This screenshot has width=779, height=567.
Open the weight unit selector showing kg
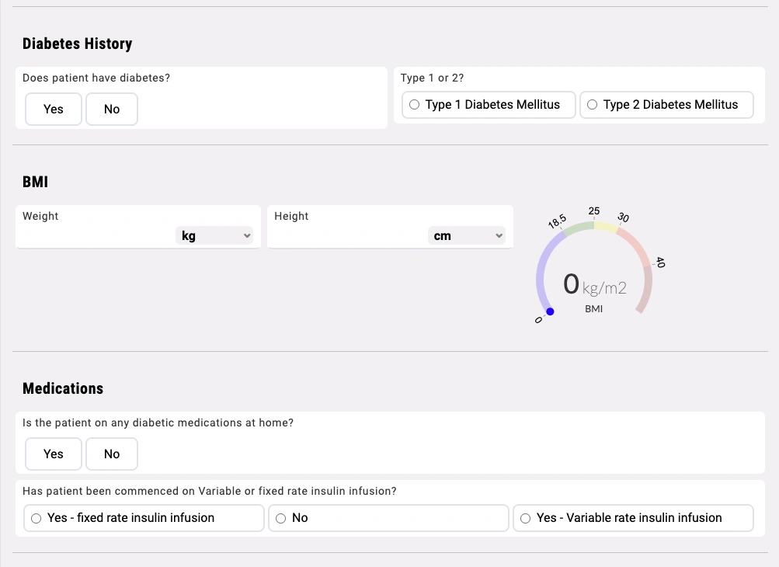(214, 235)
